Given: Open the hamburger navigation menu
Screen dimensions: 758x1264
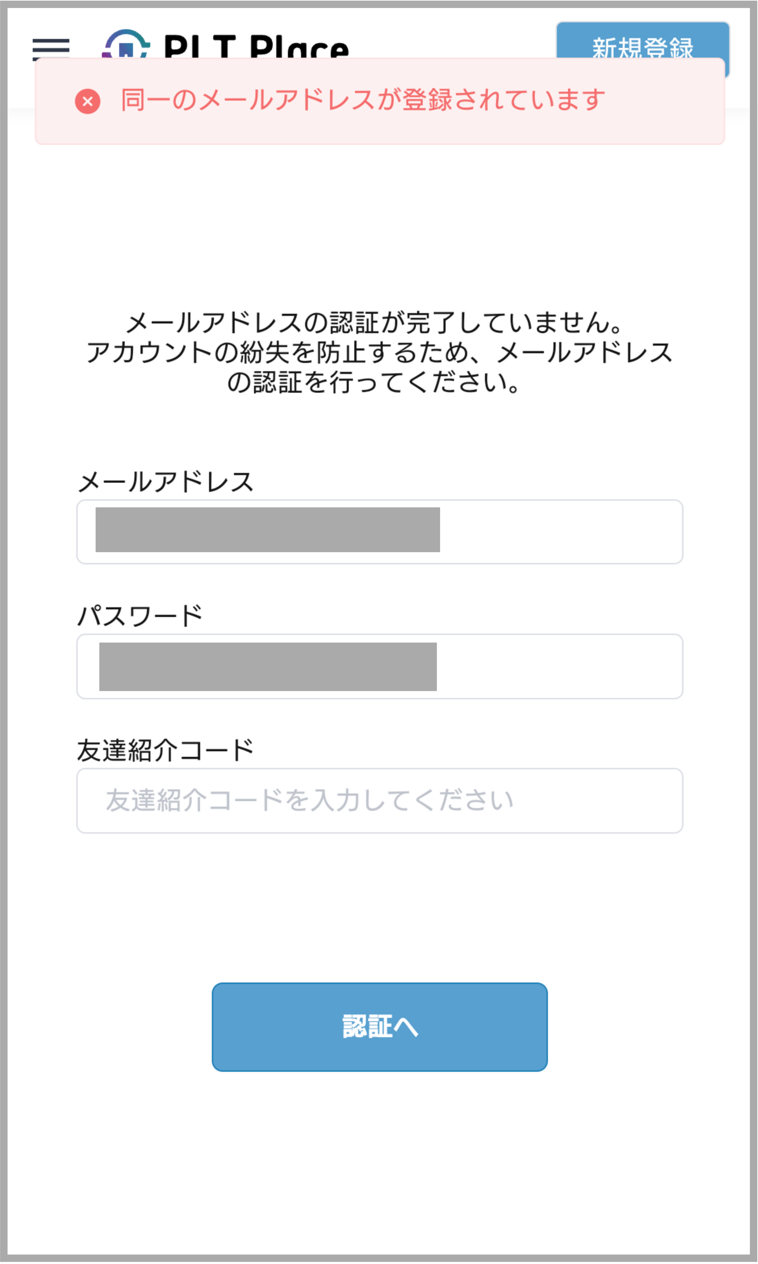Looking at the screenshot, I should (x=50, y=49).
